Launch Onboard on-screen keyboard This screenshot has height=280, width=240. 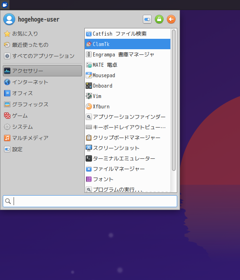click(128, 86)
